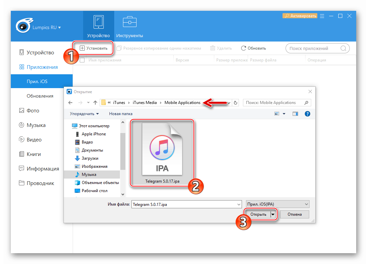Click the Открыть button
367x264 pixels.
[258, 214]
